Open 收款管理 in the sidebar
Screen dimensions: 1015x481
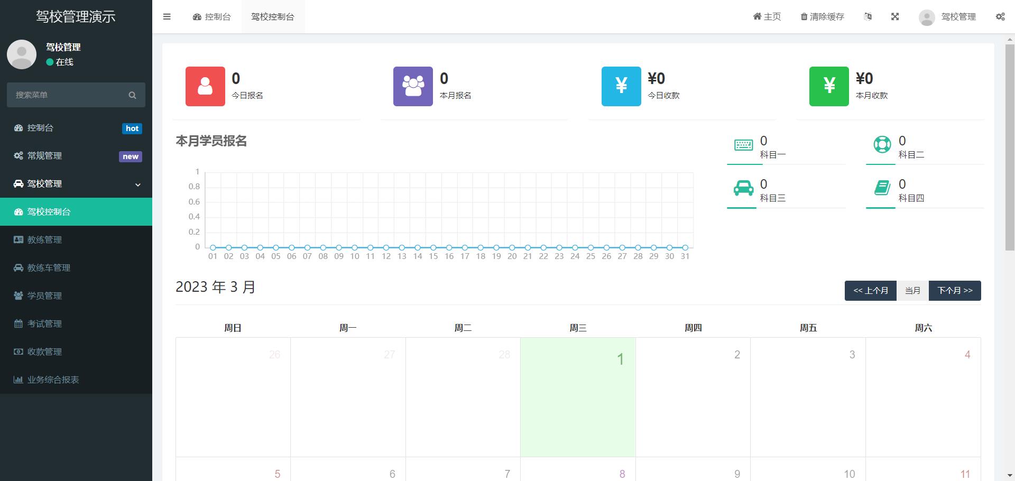click(76, 352)
